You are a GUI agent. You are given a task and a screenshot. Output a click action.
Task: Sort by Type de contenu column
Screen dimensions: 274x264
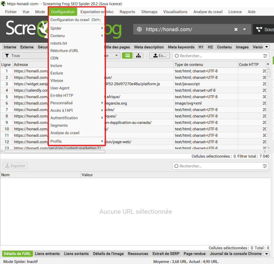point(206,65)
